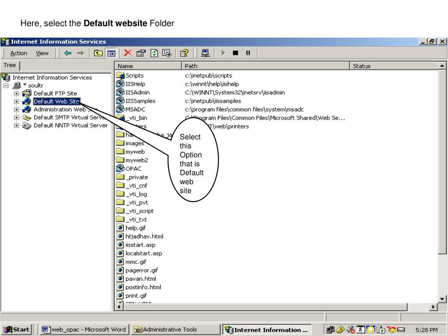This screenshot has height=336, width=448.
Task: Click the Default NNTP Virtual Server icon
Action: pos(27,126)
